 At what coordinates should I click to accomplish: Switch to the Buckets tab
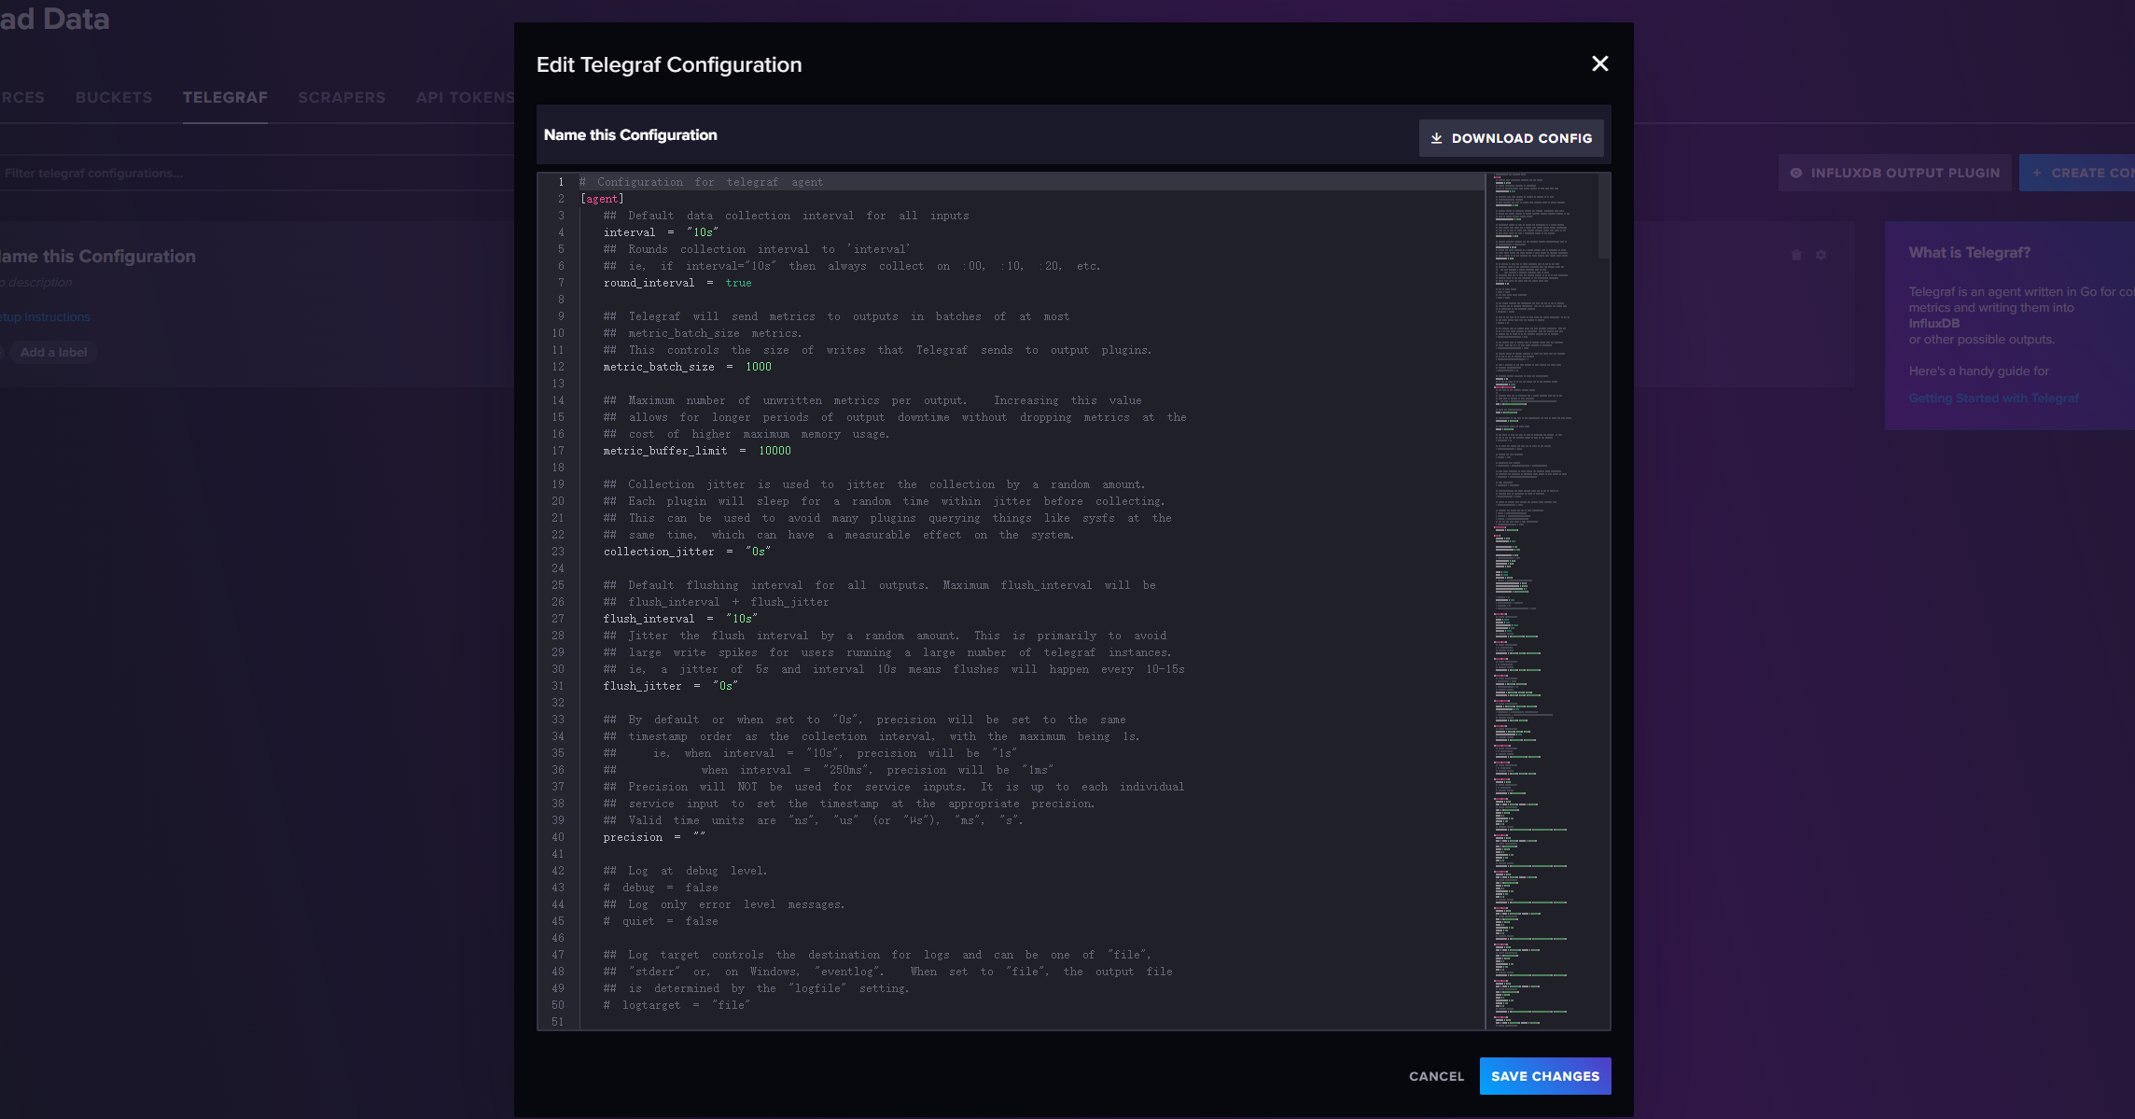[114, 97]
